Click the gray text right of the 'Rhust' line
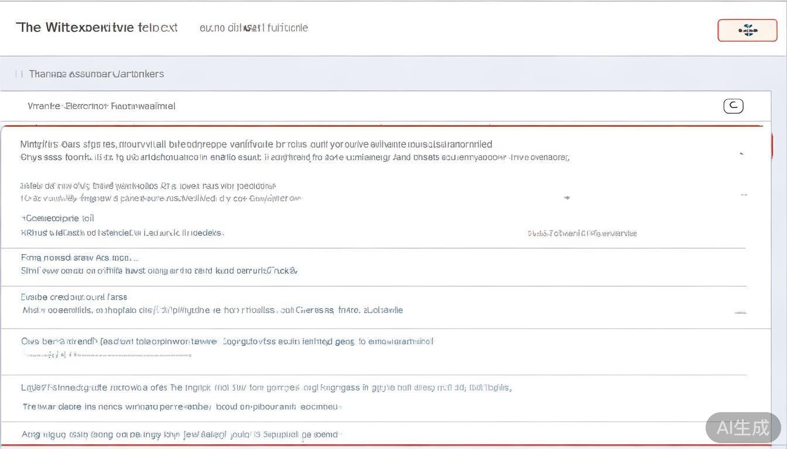This screenshot has height=449, width=787. coord(581,233)
